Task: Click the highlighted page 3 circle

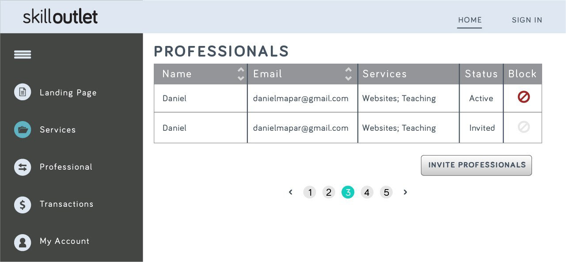Action: click(348, 192)
